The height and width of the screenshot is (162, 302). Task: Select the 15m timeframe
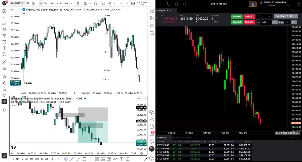point(51,3)
